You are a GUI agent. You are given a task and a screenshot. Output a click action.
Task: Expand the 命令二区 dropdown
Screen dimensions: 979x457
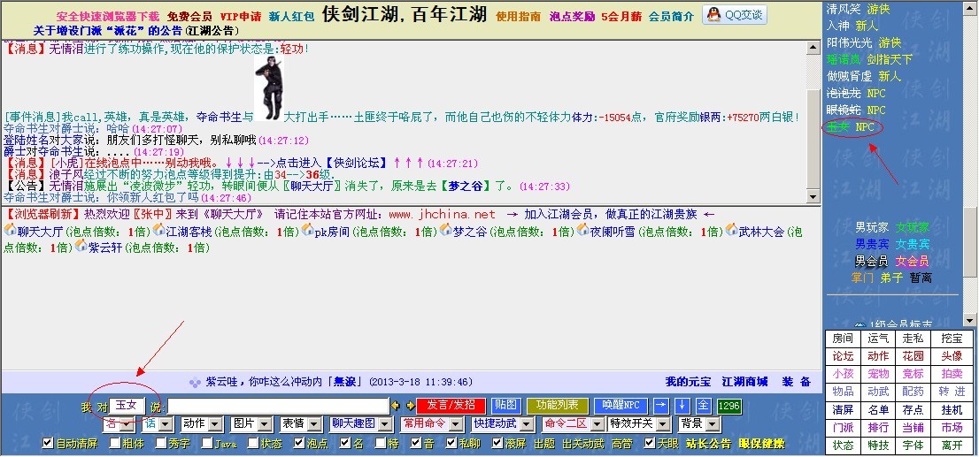pos(573,424)
